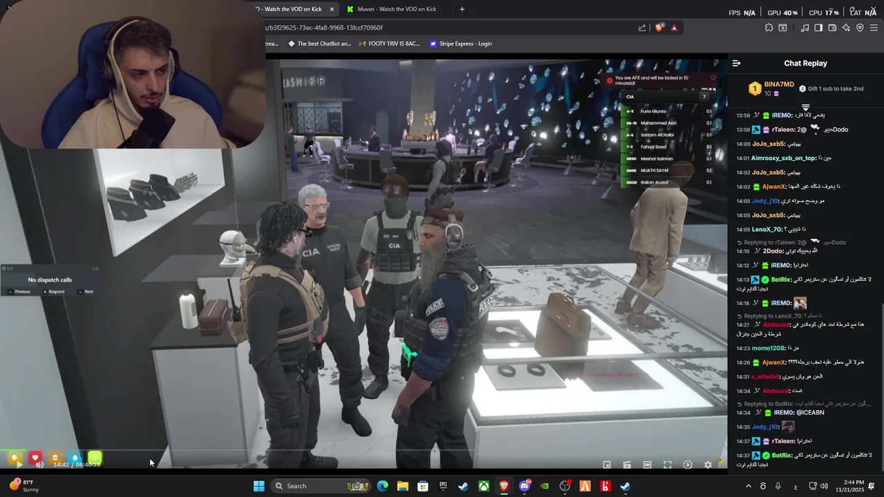The height and width of the screenshot is (497, 884).
Task: Open Epic Games Launcher from taskbar
Action: [443, 486]
